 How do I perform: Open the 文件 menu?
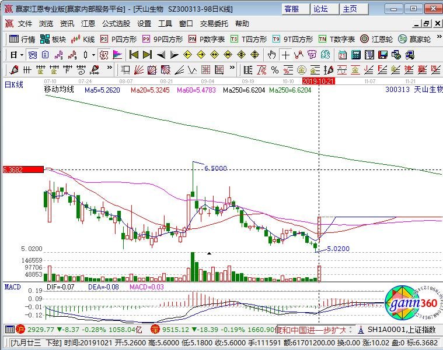click(x=25, y=24)
